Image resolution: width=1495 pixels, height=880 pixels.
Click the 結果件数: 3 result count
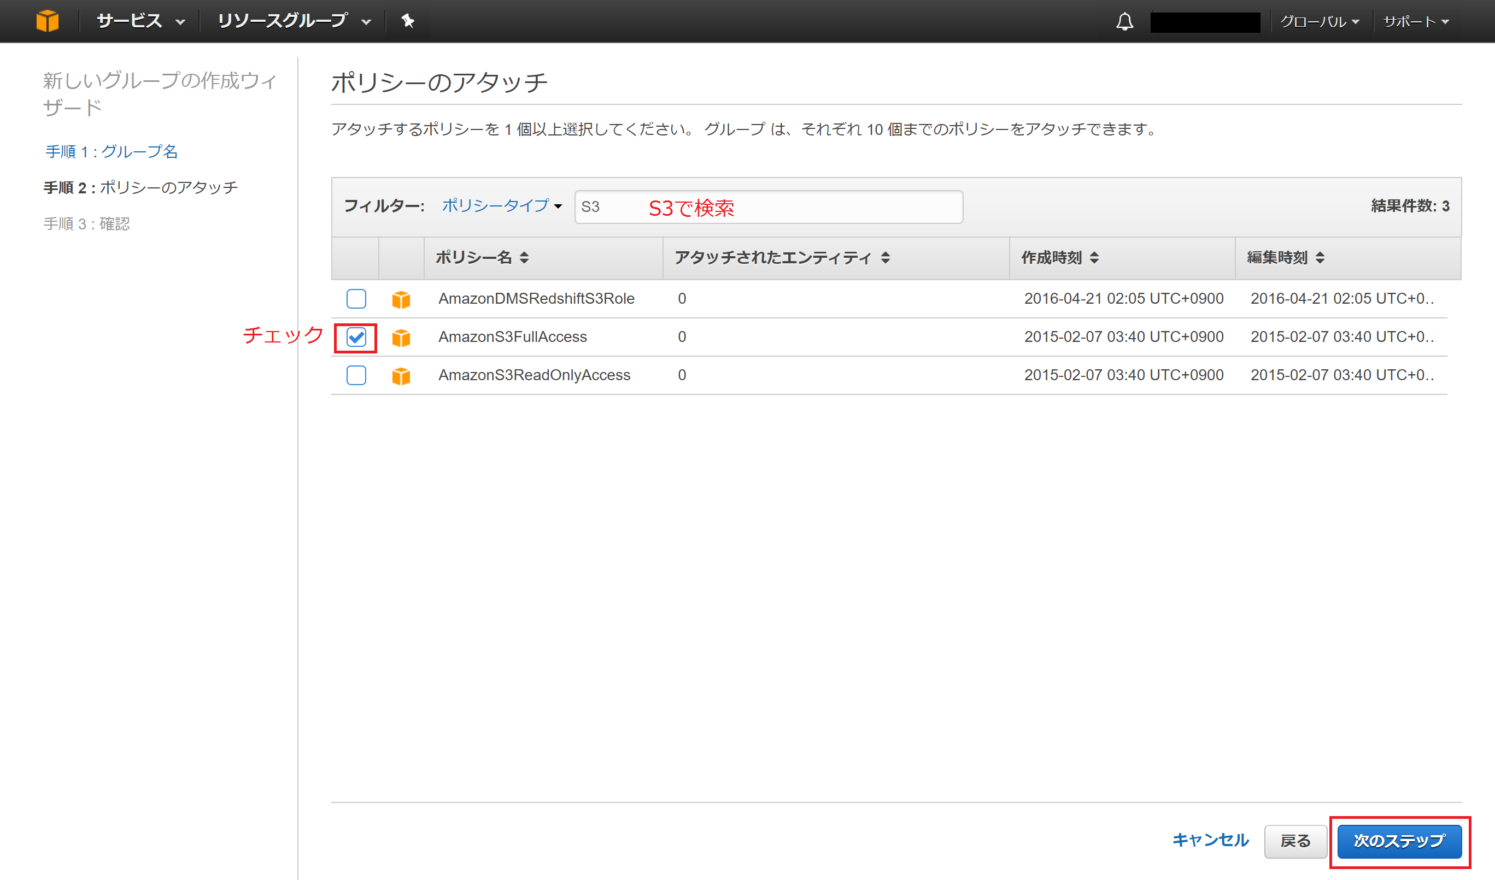1410,206
